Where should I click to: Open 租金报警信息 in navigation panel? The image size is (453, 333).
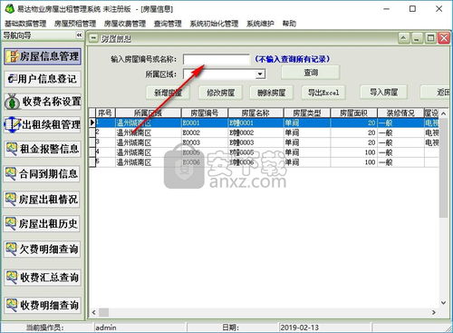pos(43,149)
